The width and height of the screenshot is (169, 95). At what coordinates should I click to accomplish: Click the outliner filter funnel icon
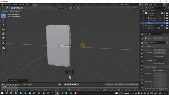click(x=168, y=8)
